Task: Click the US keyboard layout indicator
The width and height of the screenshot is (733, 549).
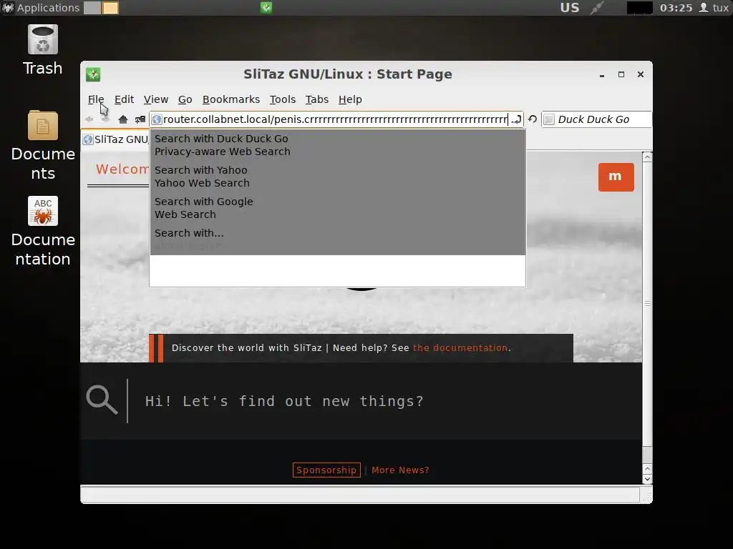Action: (569, 7)
